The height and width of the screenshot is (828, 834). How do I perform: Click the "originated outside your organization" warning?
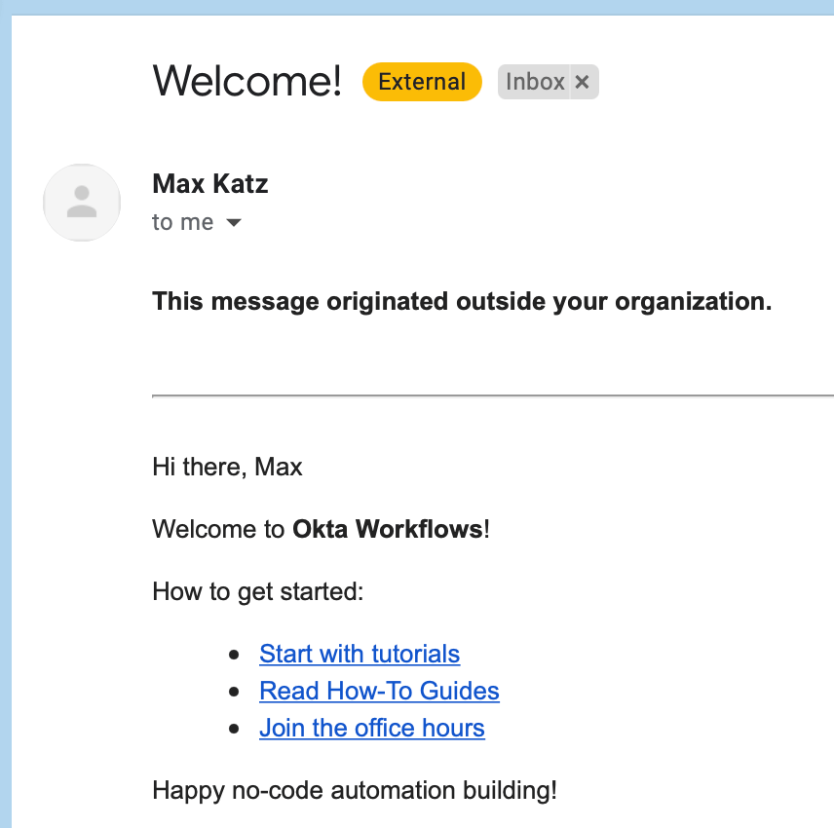click(x=462, y=302)
